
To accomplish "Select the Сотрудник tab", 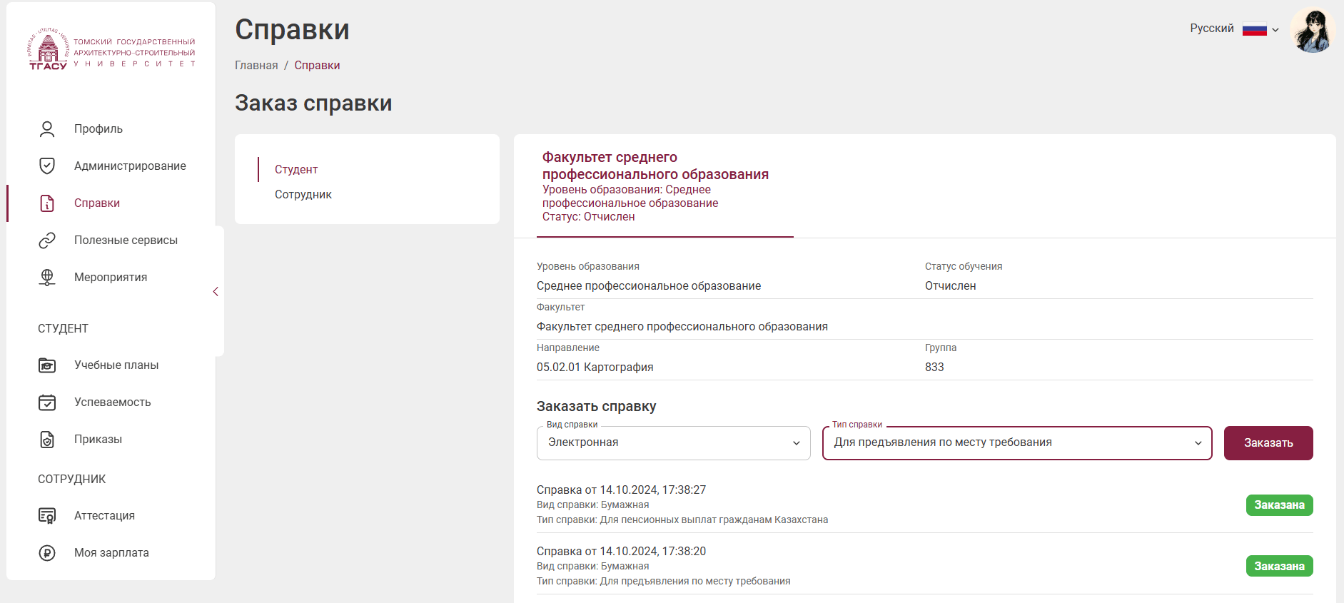I will (x=303, y=195).
